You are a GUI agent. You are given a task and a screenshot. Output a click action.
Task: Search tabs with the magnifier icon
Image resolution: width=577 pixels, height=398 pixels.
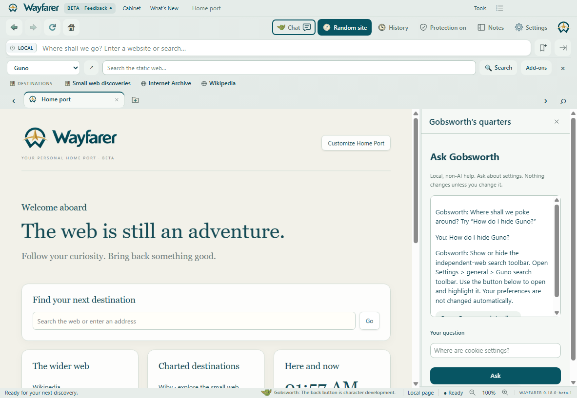563,101
